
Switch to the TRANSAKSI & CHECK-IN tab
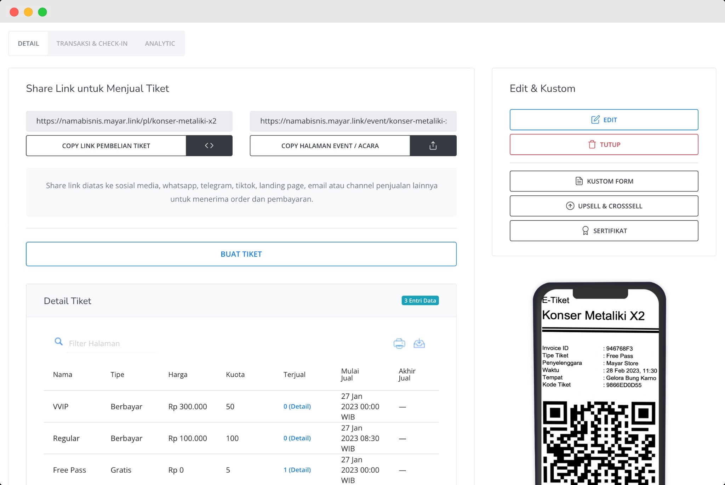[92, 43]
